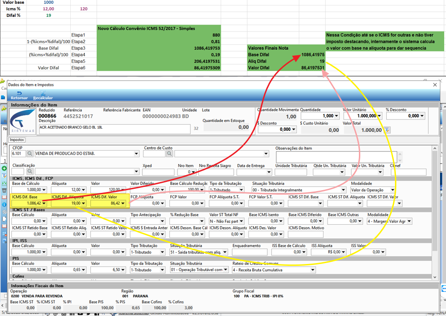Click ICMS Alíquota field 12,00

click(68, 190)
